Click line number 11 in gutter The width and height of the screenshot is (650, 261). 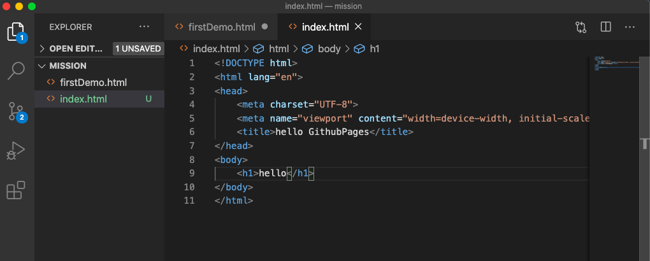tap(189, 201)
